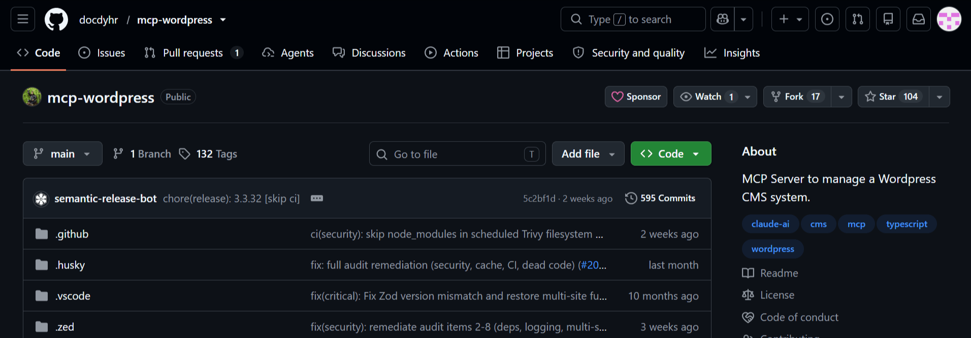The width and height of the screenshot is (971, 338).
Task: Open your issues circle icon
Action: [x=827, y=19]
